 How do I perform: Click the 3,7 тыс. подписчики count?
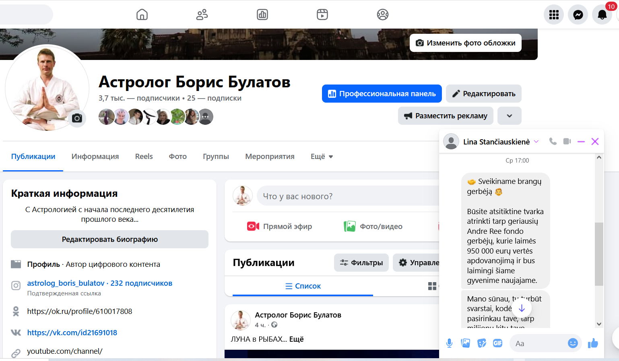(x=139, y=98)
